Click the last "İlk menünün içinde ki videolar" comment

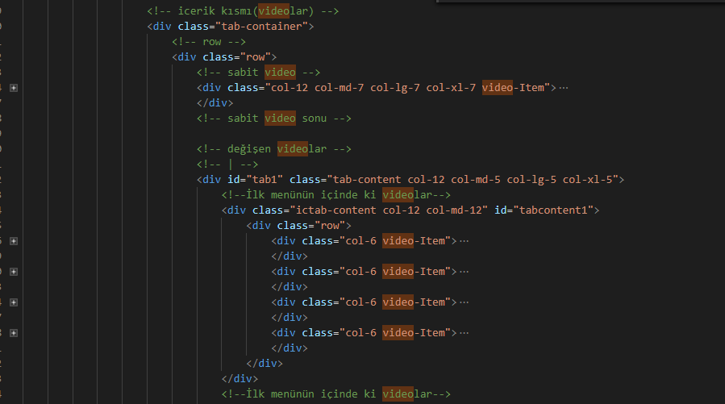coord(335,394)
